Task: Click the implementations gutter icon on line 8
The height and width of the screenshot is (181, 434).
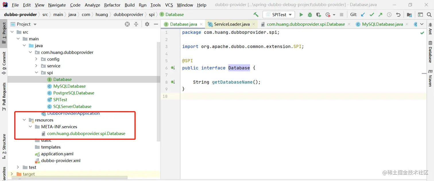Action: click(x=173, y=82)
